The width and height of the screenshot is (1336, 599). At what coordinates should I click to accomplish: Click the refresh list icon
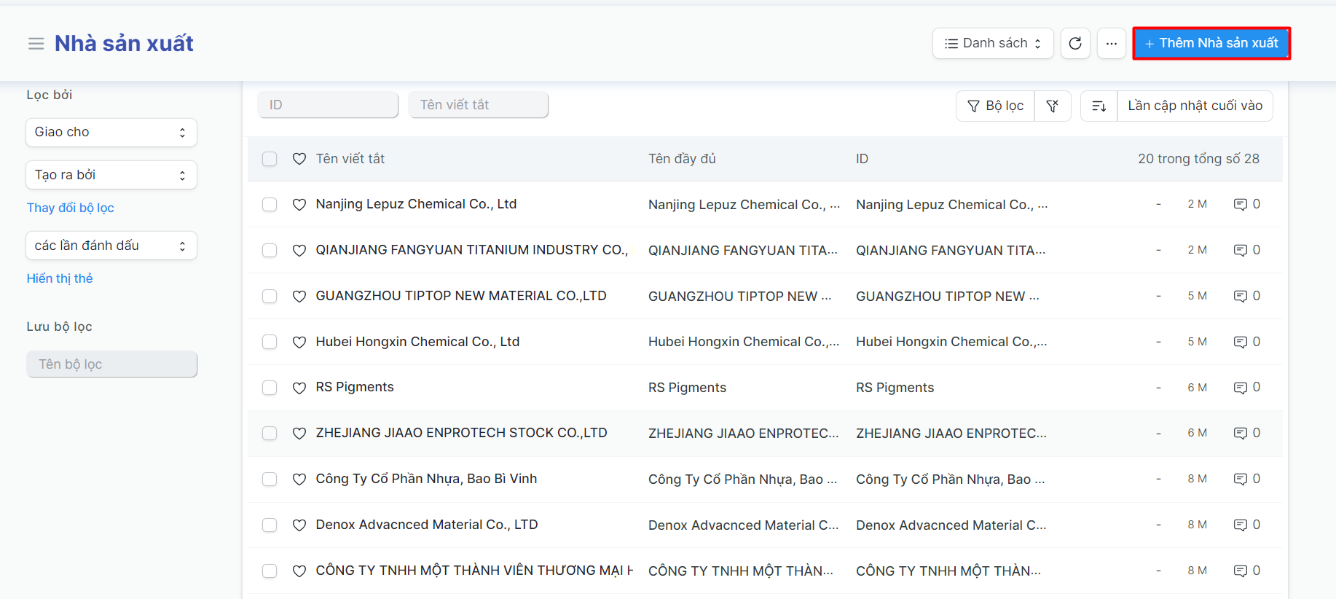[1074, 44]
